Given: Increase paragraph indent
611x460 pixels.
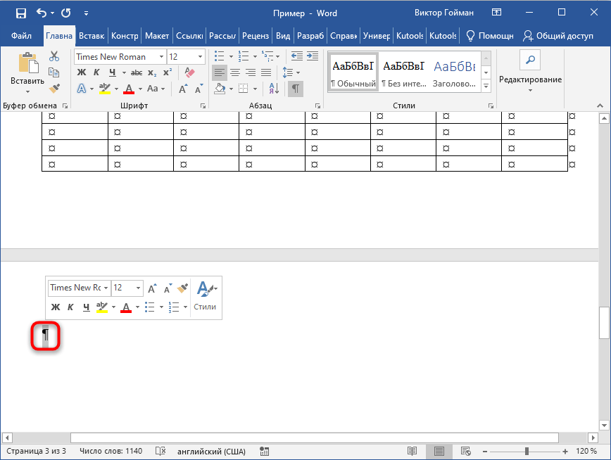Looking at the screenshot, I should [x=313, y=56].
